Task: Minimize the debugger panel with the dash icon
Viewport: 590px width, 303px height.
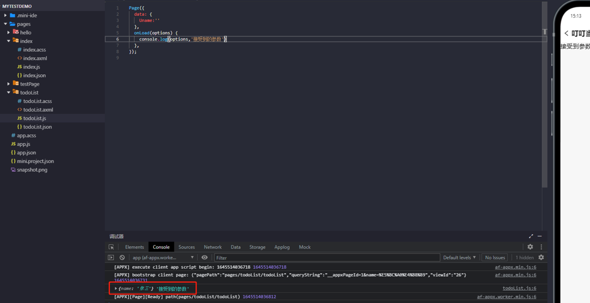Action: pyautogui.click(x=539, y=236)
